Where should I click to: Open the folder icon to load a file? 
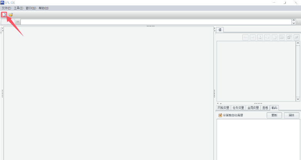click(11, 15)
